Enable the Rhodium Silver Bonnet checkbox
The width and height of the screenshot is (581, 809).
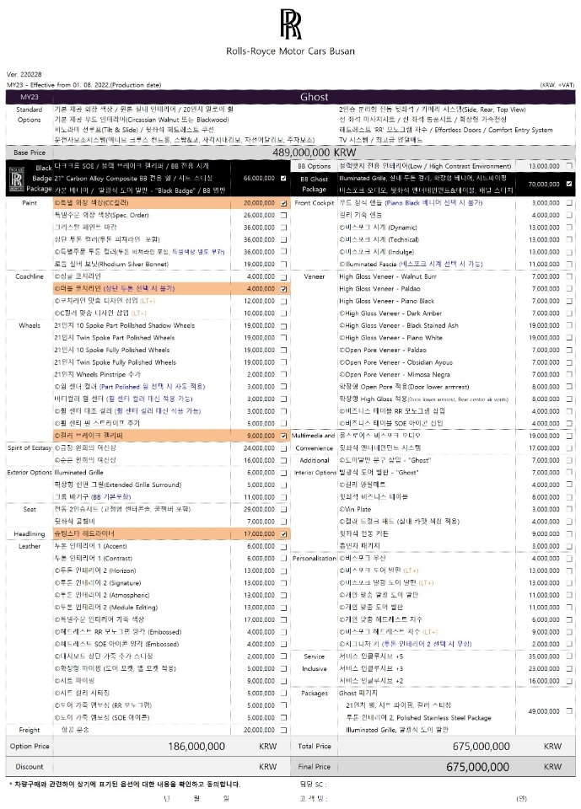click(283, 264)
